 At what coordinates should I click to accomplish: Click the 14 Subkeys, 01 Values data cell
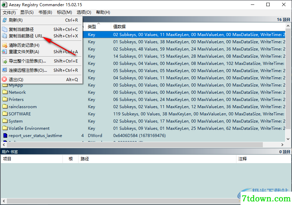pos(199,56)
